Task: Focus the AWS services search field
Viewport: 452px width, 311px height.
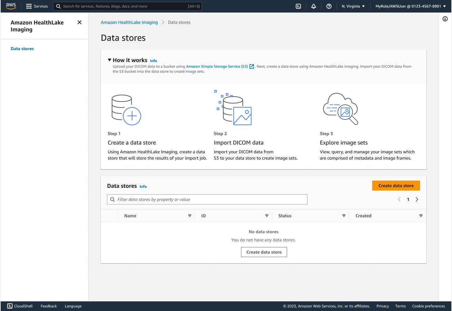Action: click(x=127, y=6)
